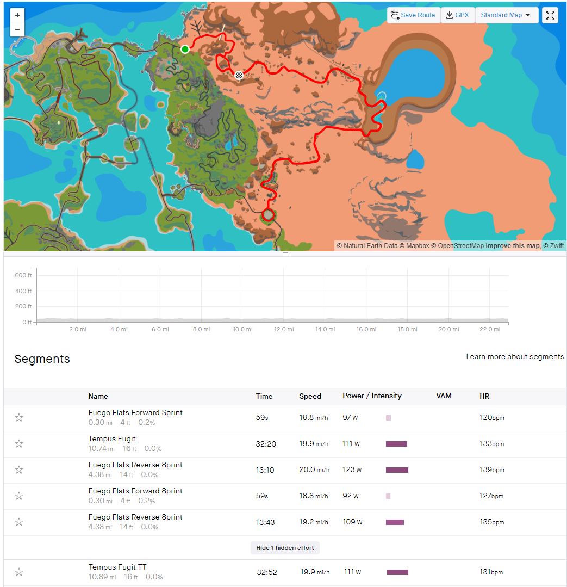This screenshot has width=567, height=587.
Task: Click the Time column header
Action: pyautogui.click(x=264, y=396)
